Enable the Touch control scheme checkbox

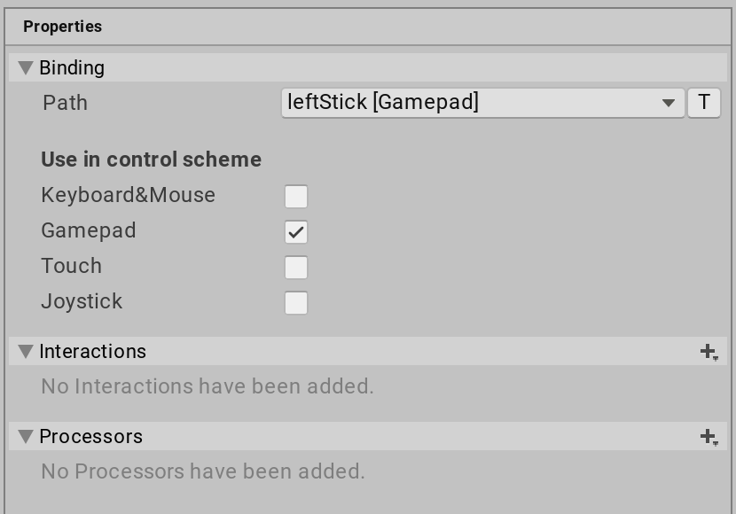tap(296, 267)
